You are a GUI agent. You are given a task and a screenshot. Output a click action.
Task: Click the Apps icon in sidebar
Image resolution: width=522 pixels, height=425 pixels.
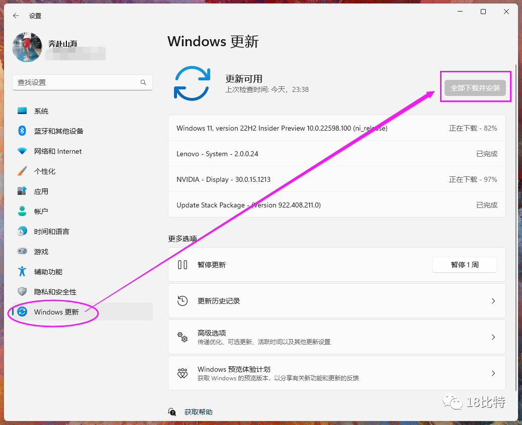(x=22, y=191)
